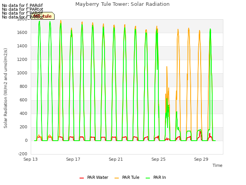Click the orange PAR Tule legend swatch
The height and width of the screenshot is (185, 246).
pos(117,178)
